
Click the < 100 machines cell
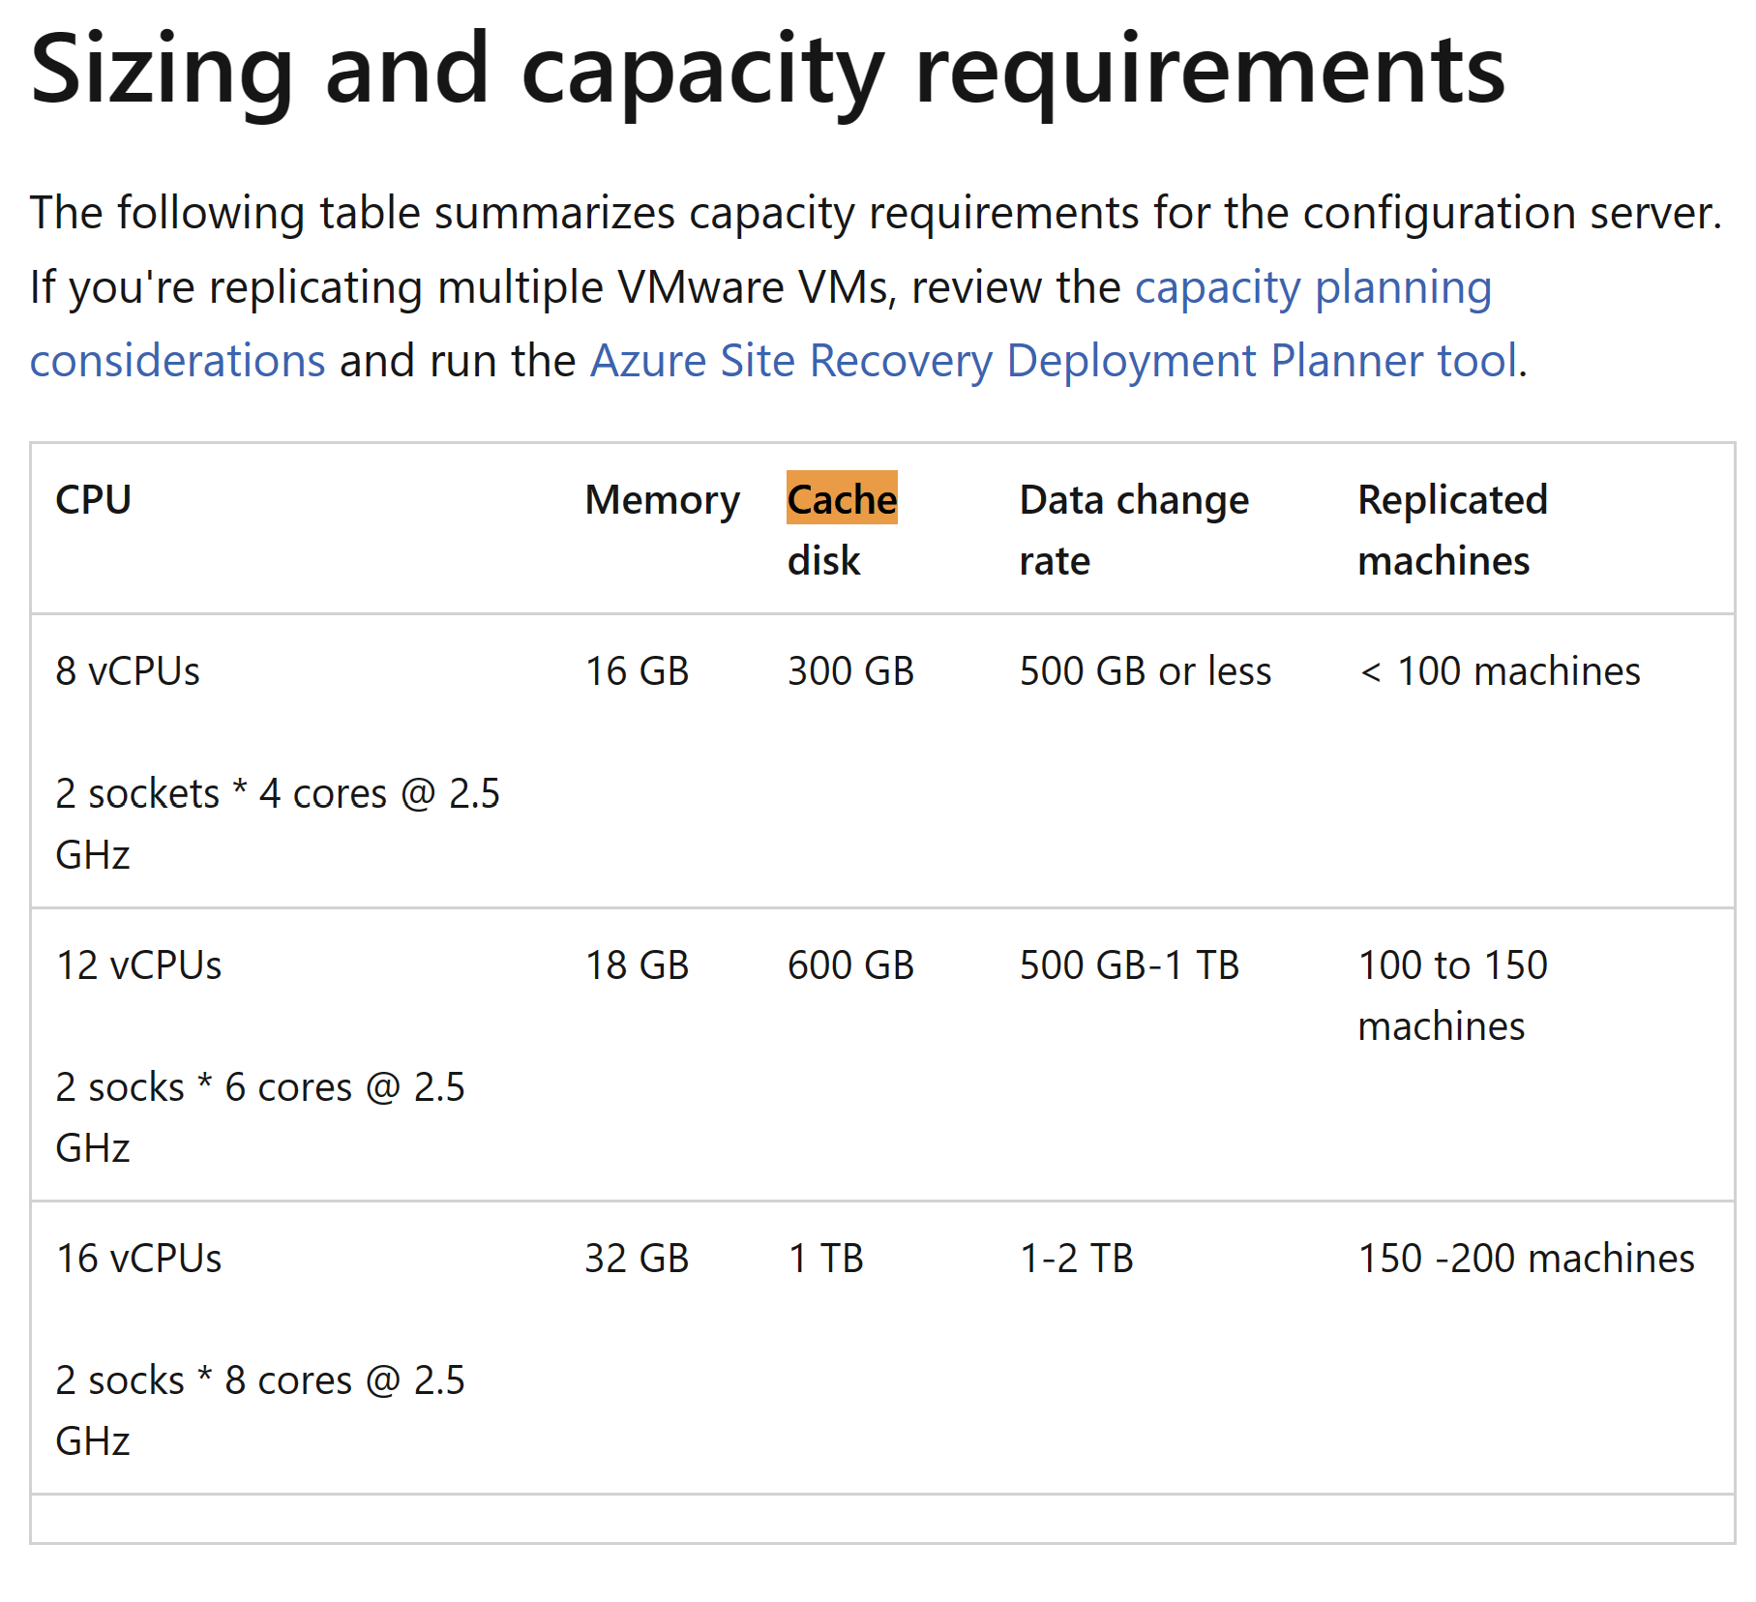pos(1499,671)
